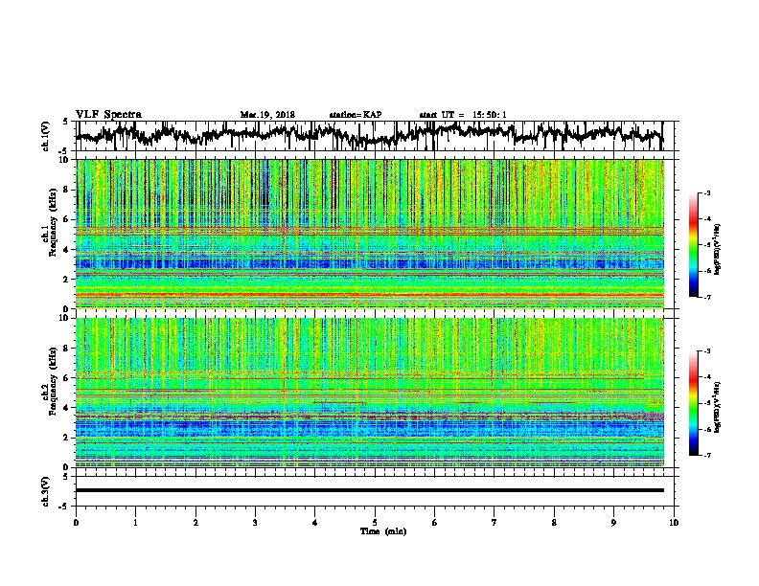Click time axis tick label "9"
The image size is (759, 586).
click(613, 523)
